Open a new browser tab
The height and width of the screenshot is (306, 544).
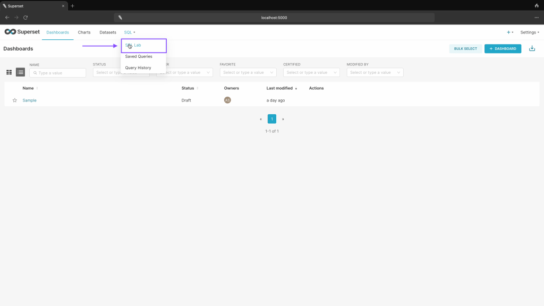72,6
